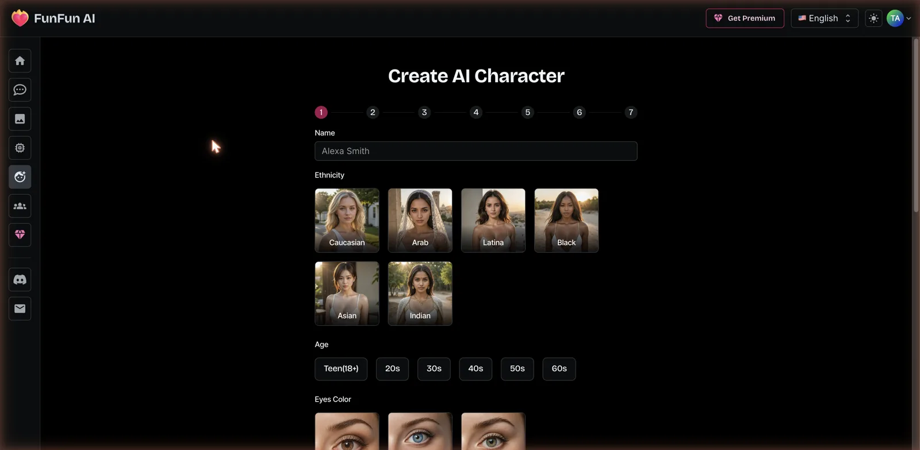
Task: Choose the Teen(18+) age option
Action: click(x=341, y=369)
